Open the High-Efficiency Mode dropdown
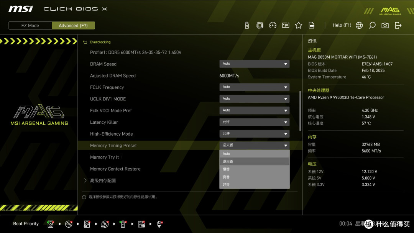 [254, 134]
